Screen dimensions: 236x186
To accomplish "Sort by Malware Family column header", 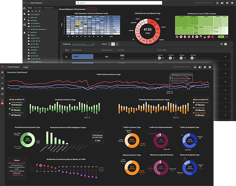I will point(77,50).
